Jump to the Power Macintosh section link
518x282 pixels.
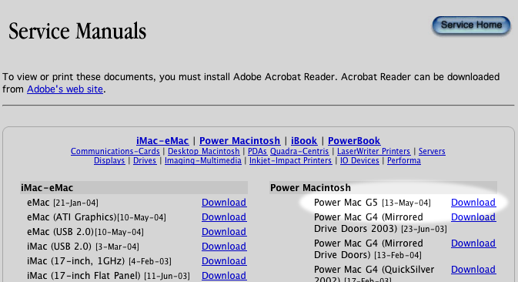click(x=240, y=141)
